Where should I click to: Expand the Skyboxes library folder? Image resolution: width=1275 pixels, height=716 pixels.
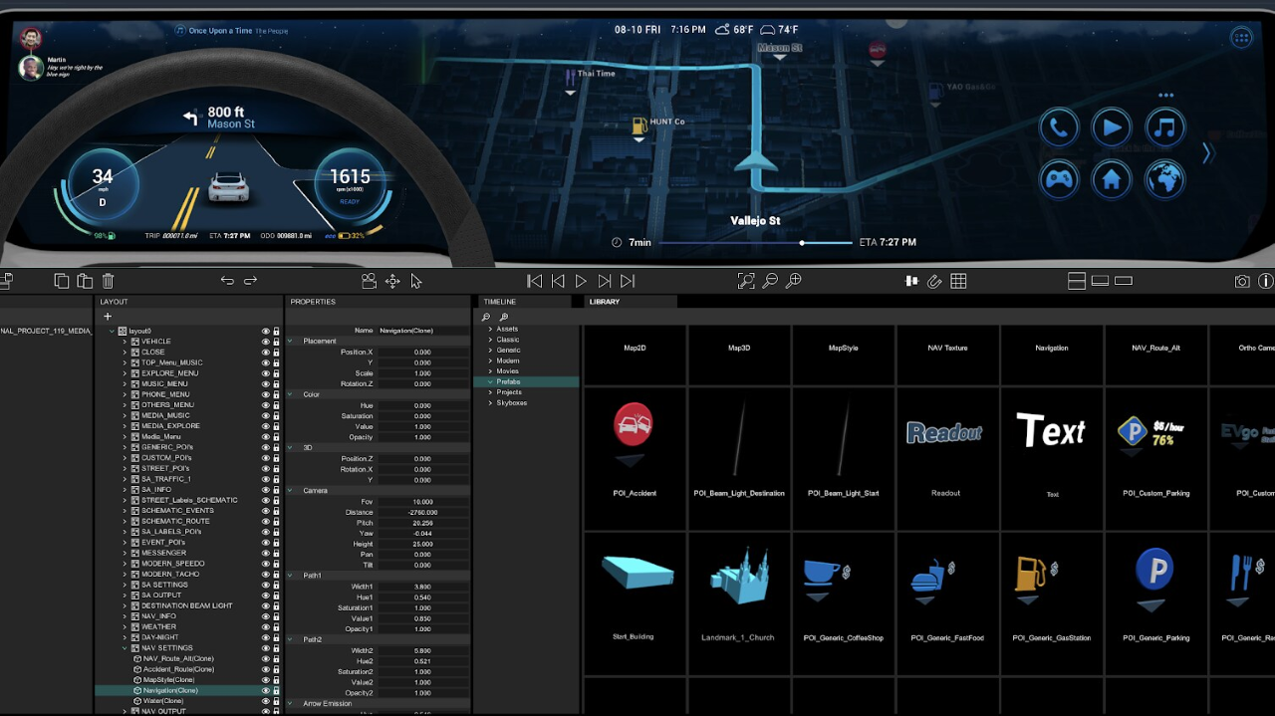pyautogui.click(x=490, y=403)
